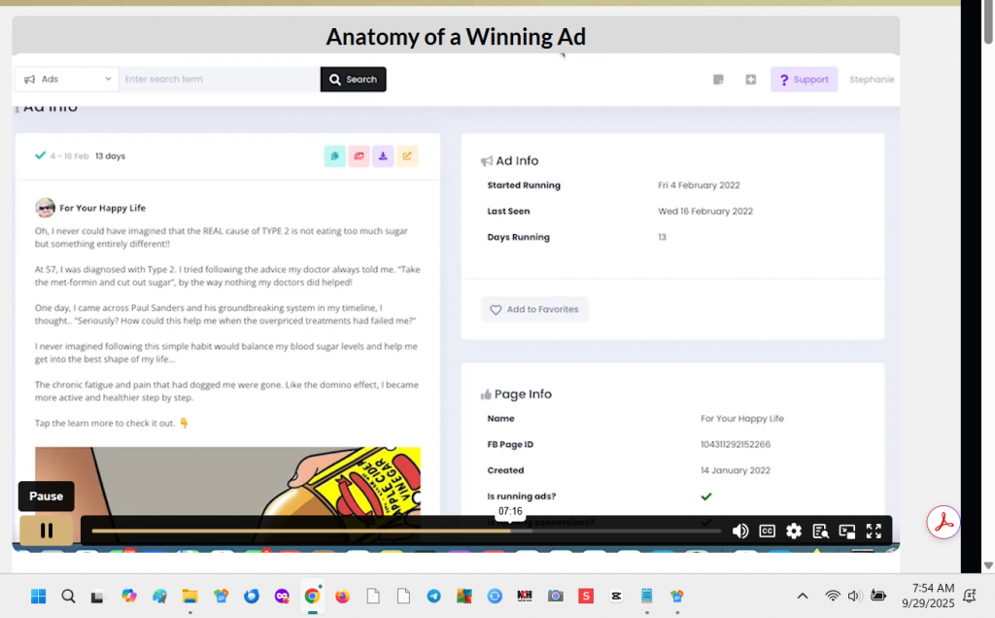Open the Stephanie account menu
This screenshot has width=995, height=618.
871,80
